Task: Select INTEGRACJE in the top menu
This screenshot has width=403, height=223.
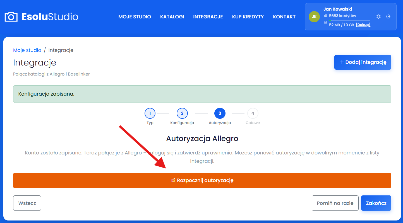Action: (208, 17)
